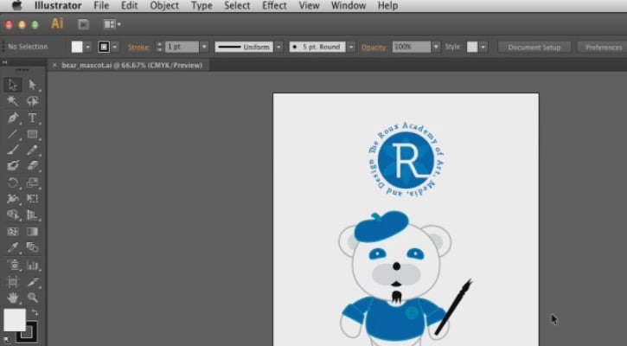Viewport: 627px width, 346px height.
Task: Select the Rectangle tool
Action: point(32,134)
